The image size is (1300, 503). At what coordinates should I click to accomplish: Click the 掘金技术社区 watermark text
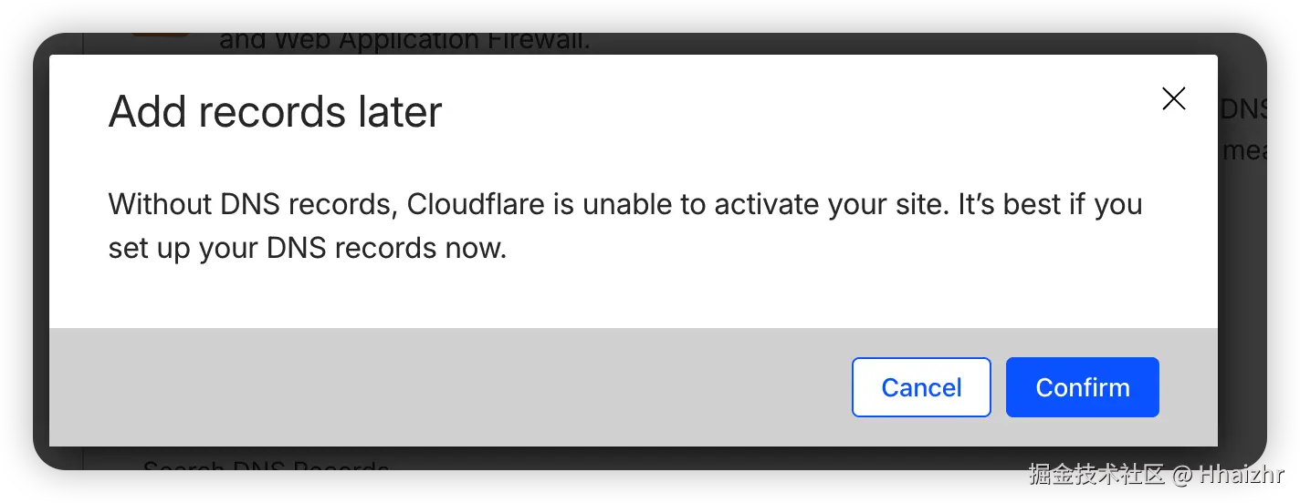pyautogui.click(x=1096, y=475)
